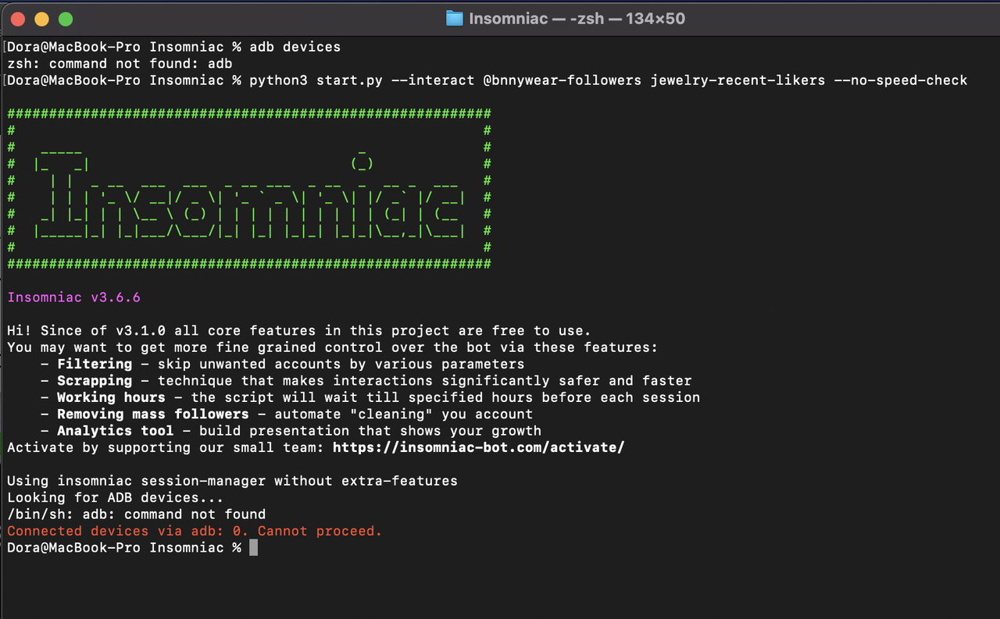Click the bold 'Working hours' feature name

(x=111, y=398)
